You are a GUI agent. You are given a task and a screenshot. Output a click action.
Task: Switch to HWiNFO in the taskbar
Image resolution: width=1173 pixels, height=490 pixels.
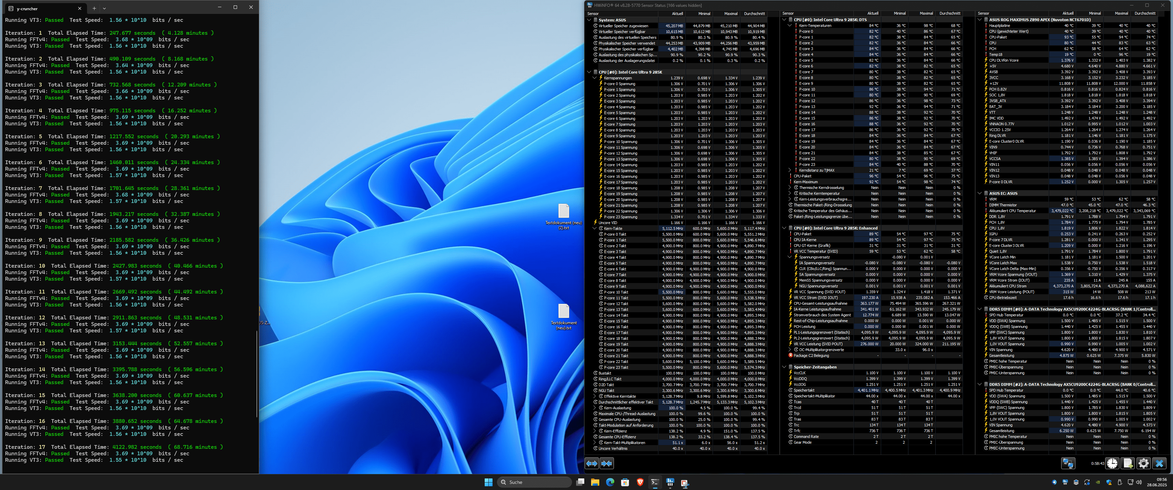pos(670,482)
